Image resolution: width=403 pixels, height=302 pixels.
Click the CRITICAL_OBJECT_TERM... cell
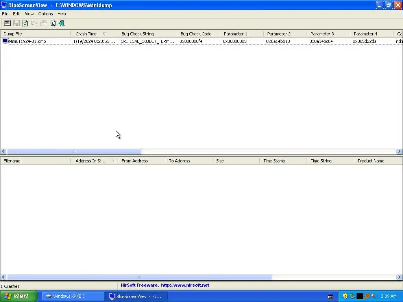tap(147, 41)
